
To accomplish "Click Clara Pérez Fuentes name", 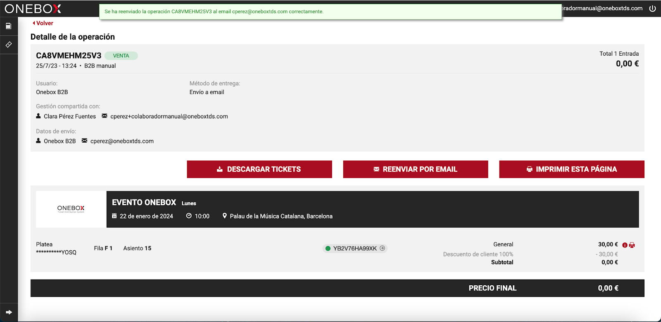I will coord(70,116).
